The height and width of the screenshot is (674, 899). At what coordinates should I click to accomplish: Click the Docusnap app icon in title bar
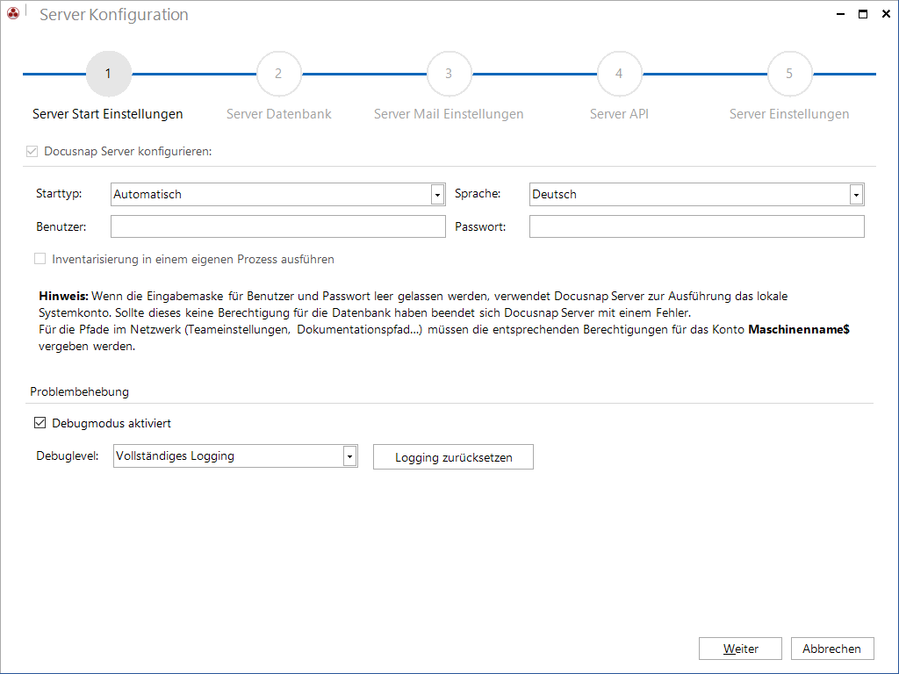(x=12, y=13)
